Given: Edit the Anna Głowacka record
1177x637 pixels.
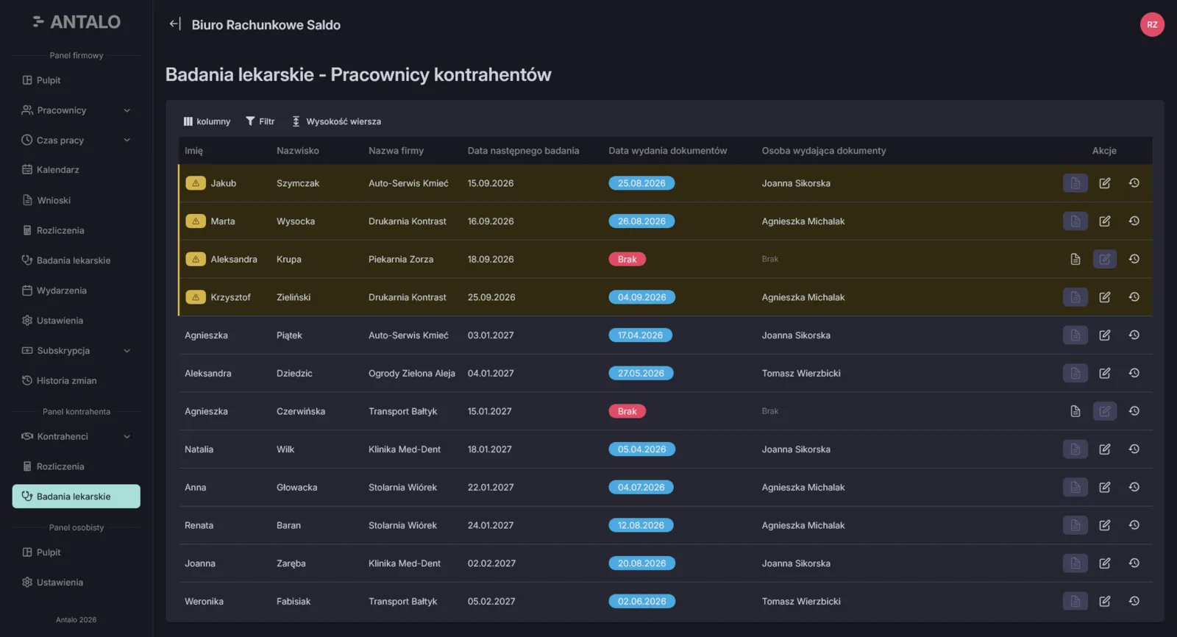Looking at the screenshot, I should [1104, 487].
